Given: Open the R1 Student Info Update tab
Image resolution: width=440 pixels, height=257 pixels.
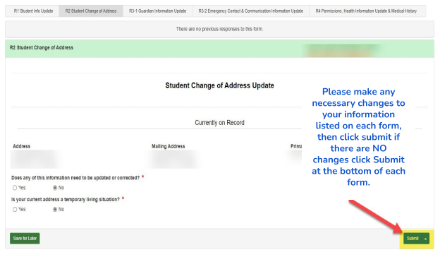Looking at the screenshot, I should coord(33,11).
